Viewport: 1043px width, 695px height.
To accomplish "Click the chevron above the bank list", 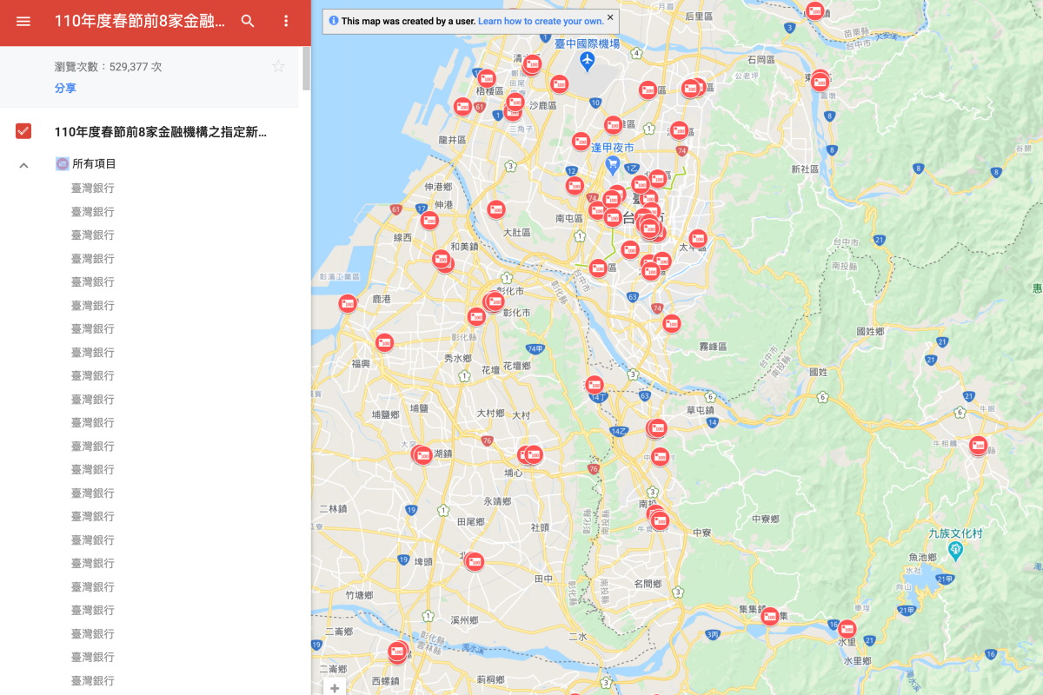I will pyautogui.click(x=23, y=165).
